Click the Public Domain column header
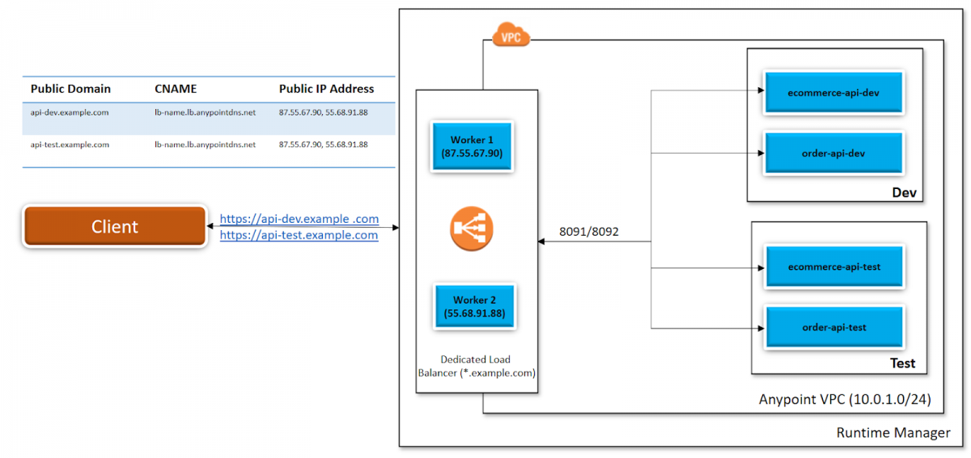 coord(70,89)
